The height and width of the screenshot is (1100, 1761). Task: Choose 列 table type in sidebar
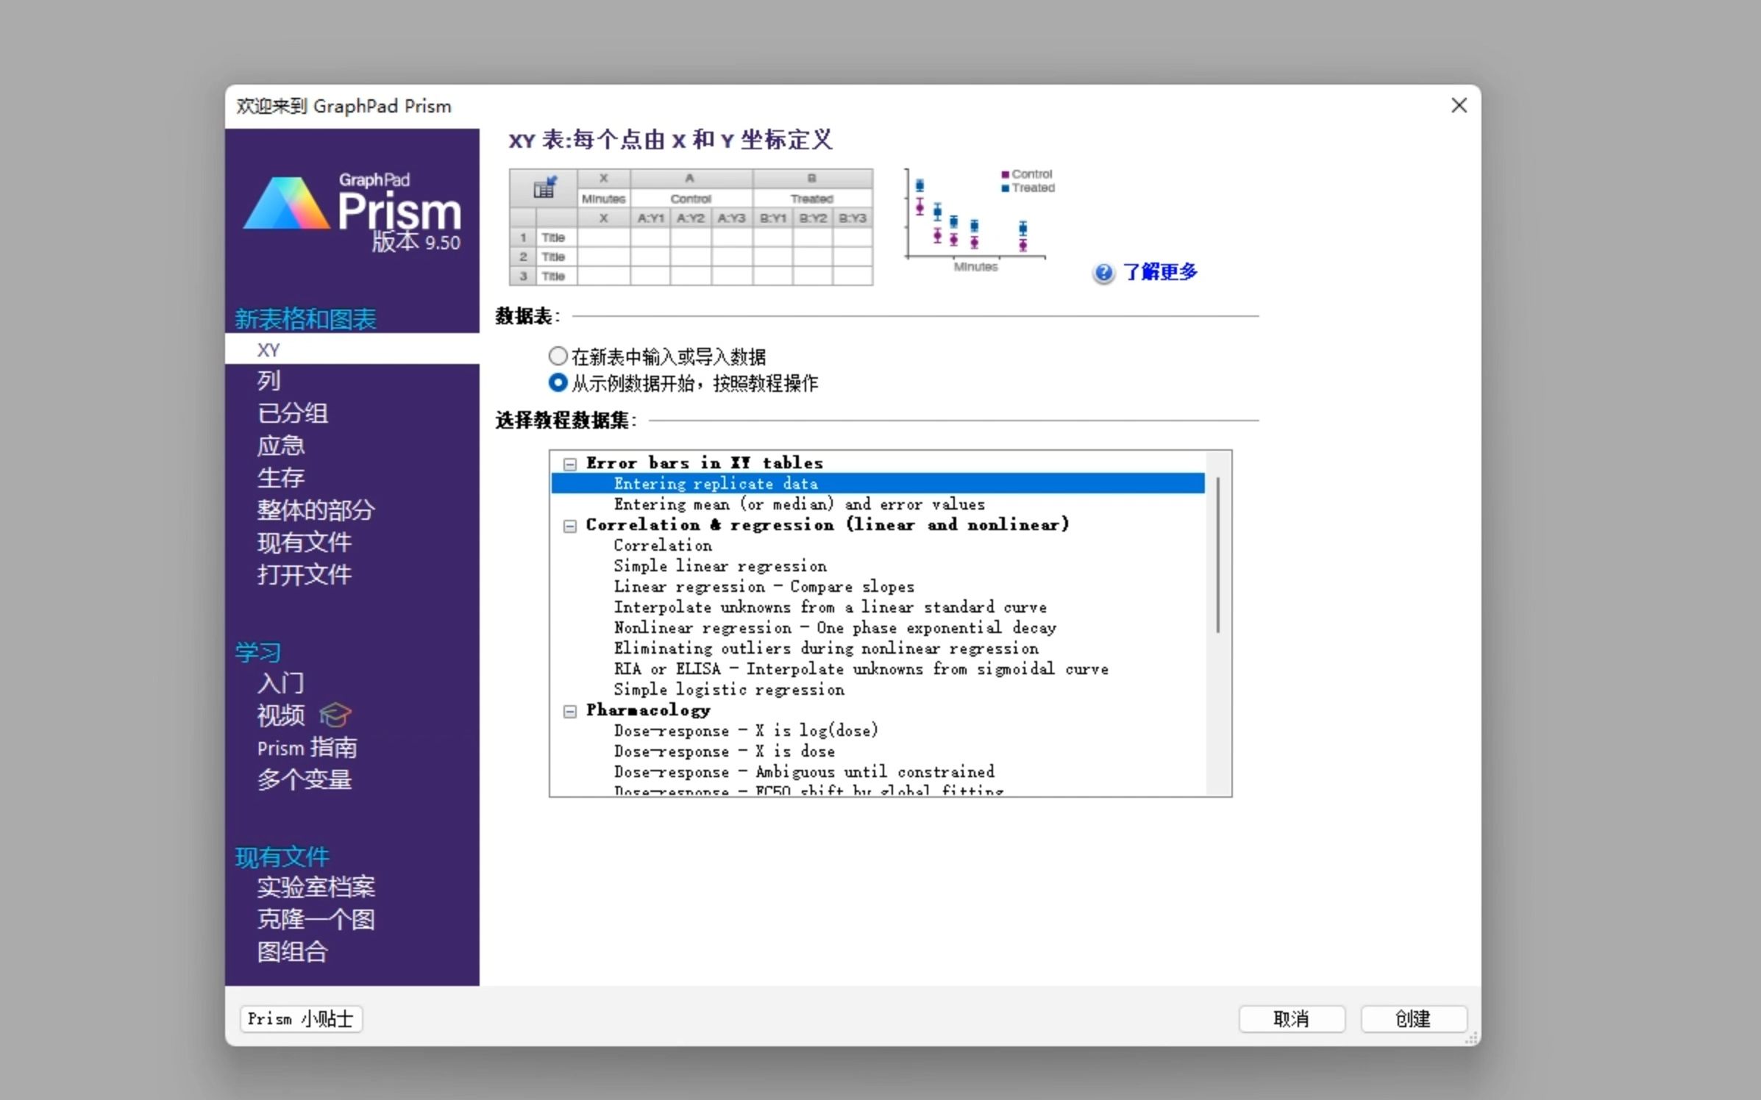tap(268, 381)
